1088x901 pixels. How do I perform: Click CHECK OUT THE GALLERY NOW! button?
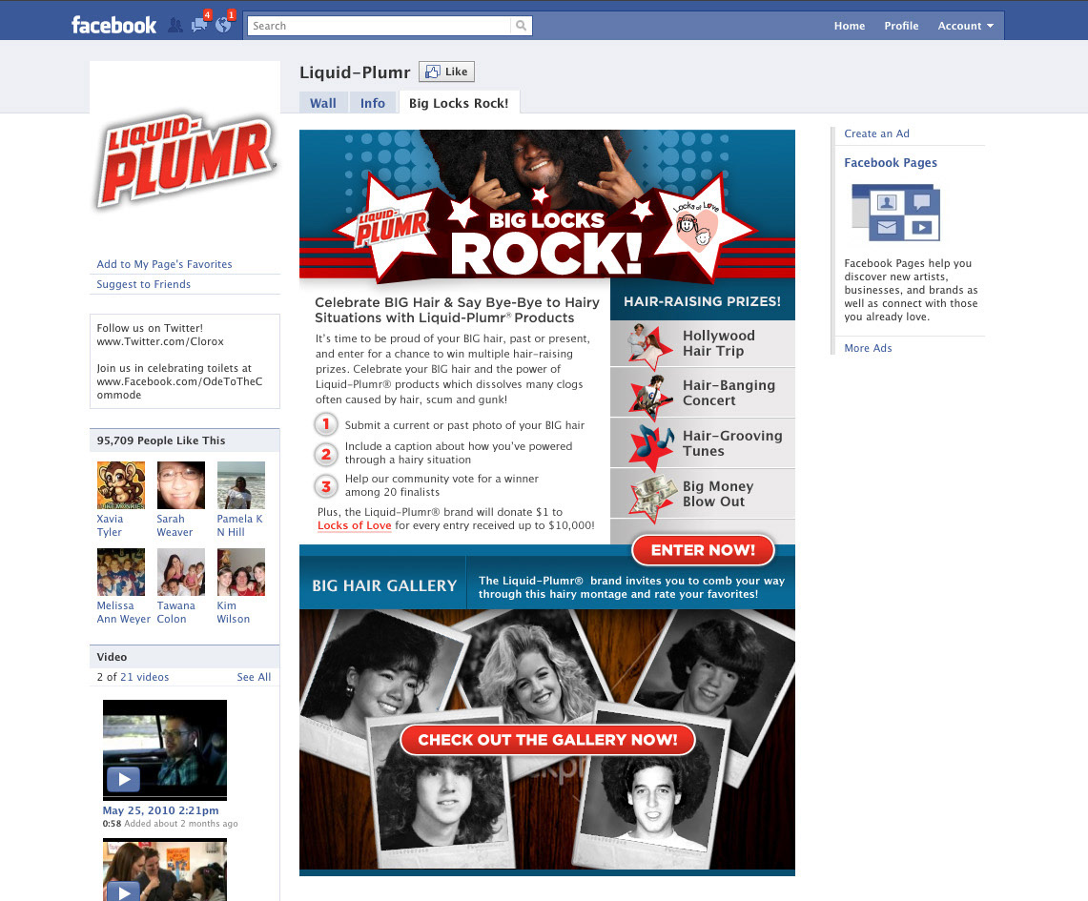547,739
